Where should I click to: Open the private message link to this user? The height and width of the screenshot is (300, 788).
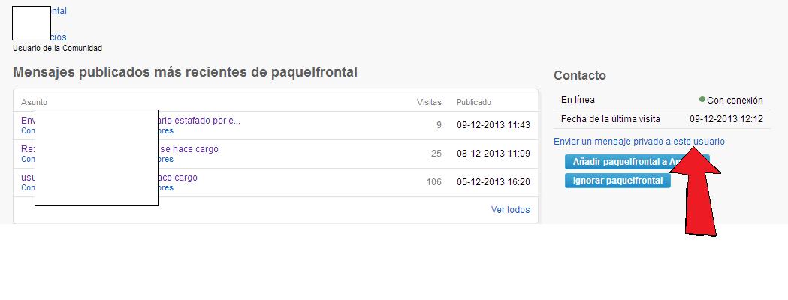point(639,142)
